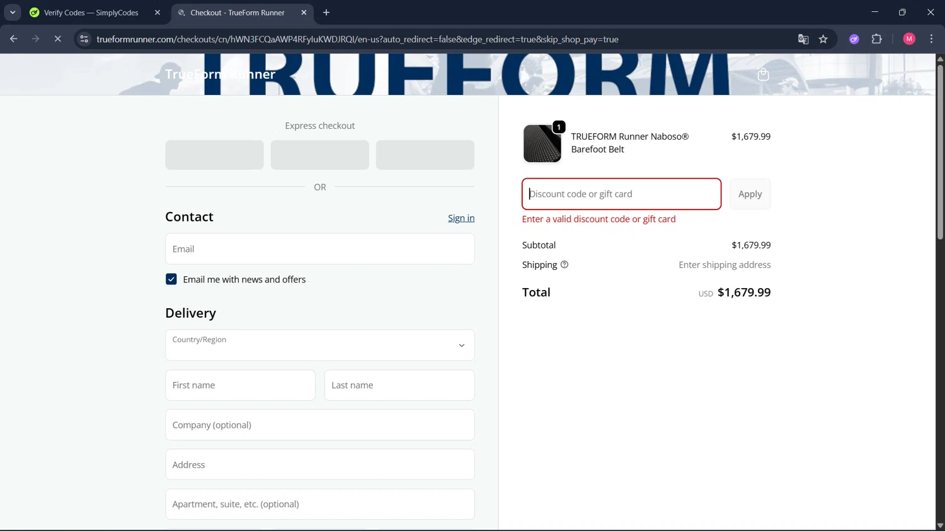This screenshot has width=945, height=531.
Task: Close the Verify Codes — SimplyCodes tab
Action: point(157,13)
